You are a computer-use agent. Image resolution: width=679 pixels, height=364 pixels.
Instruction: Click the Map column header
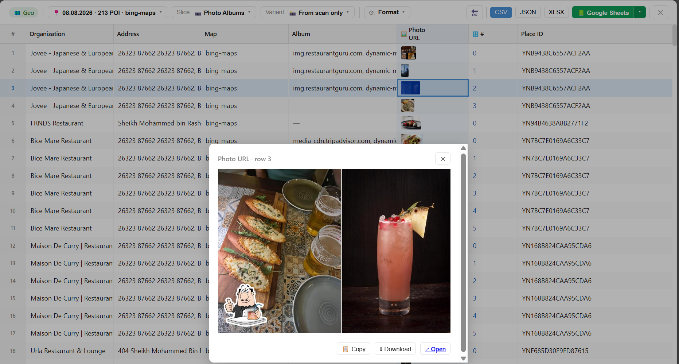[245, 34]
